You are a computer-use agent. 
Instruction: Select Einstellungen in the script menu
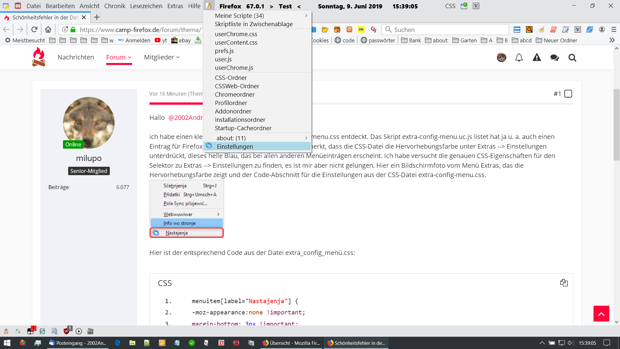click(x=235, y=146)
